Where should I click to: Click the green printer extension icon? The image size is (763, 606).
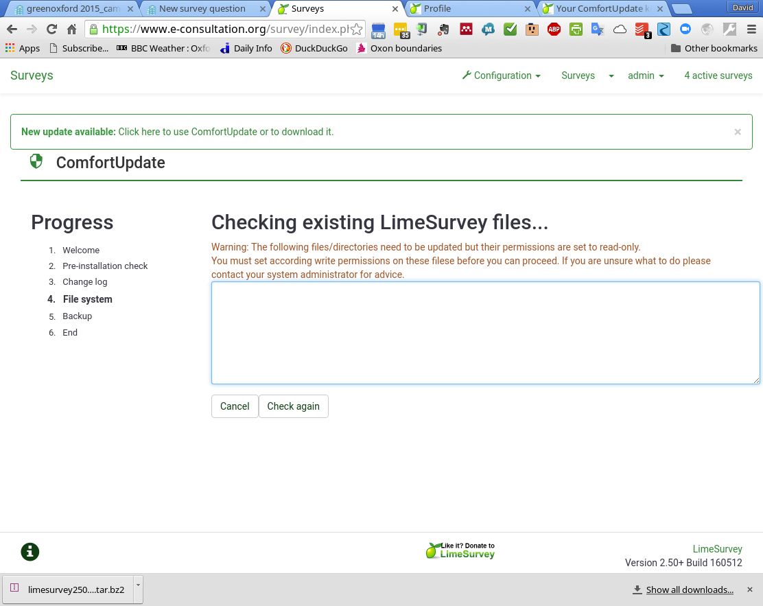[x=576, y=30]
